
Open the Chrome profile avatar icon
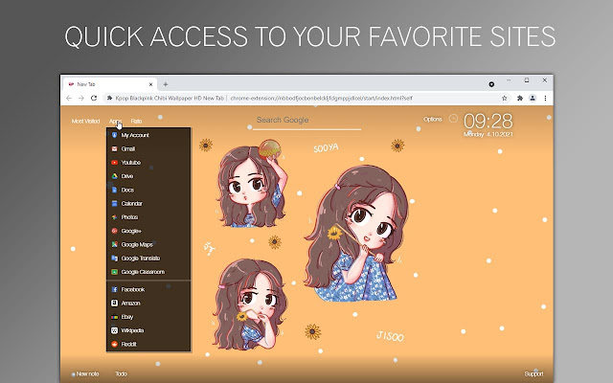click(533, 98)
